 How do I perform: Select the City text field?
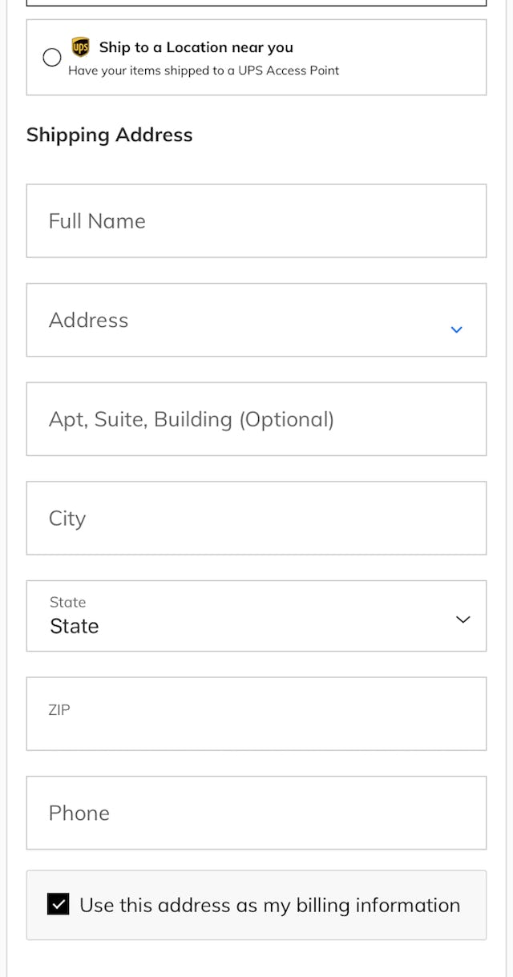click(256, 518)
